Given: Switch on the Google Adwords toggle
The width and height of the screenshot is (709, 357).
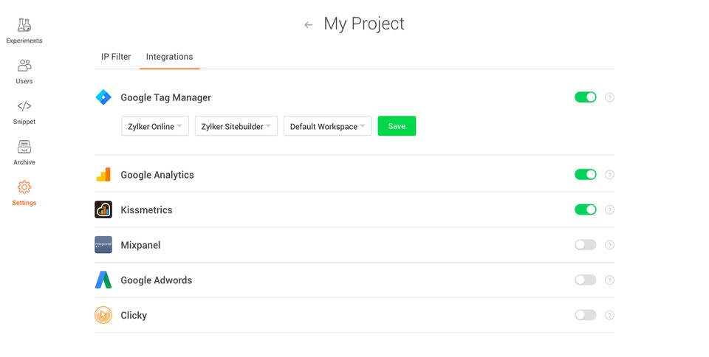Looking at the screenshot, I should (585, 280).
